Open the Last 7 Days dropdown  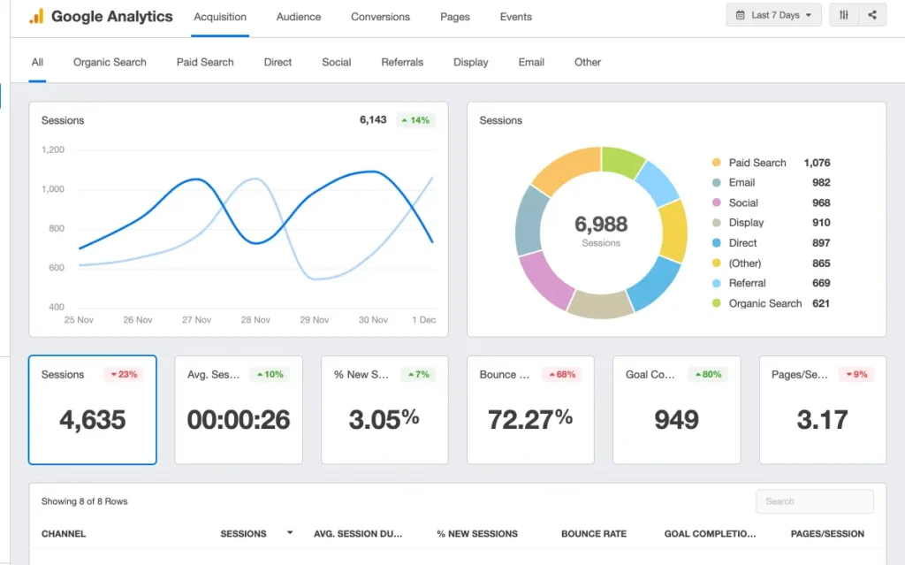click(x=773, y=16)
